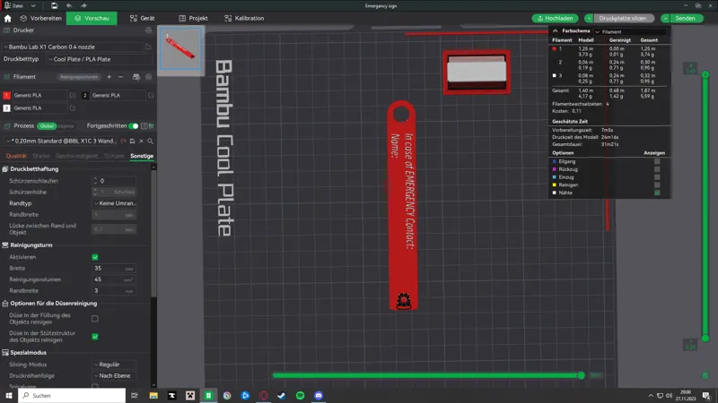Show Rückzug points in the preview
This screenshot has height=403, width=718.
coord(657,169)
